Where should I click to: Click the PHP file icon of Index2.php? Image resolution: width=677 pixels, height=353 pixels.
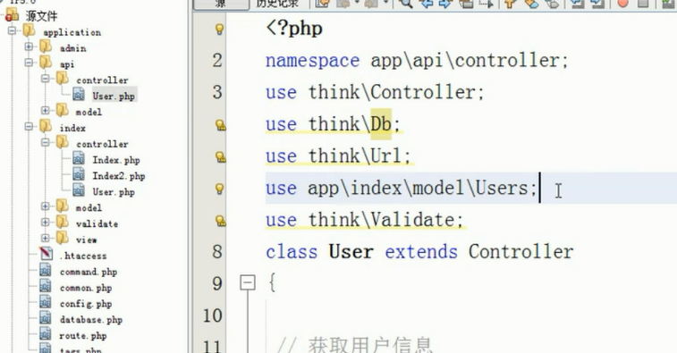[79, 175]
